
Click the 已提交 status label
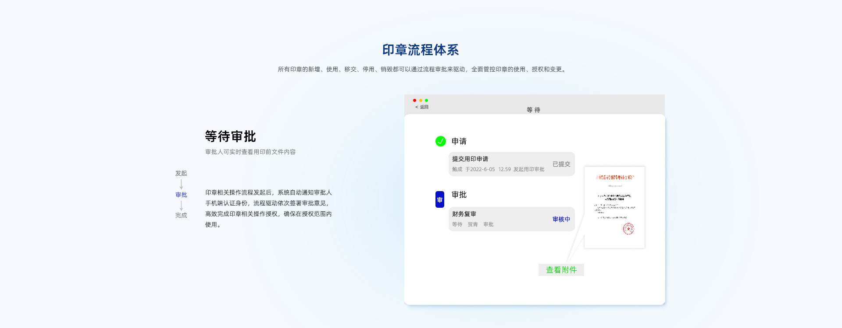[561, 164]
